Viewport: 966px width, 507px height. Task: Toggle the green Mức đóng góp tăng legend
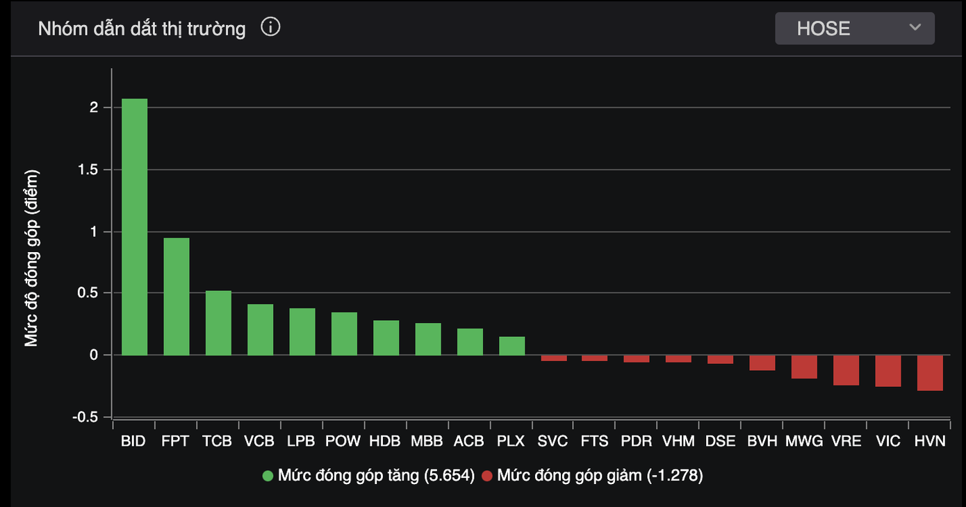click(375, 476)
